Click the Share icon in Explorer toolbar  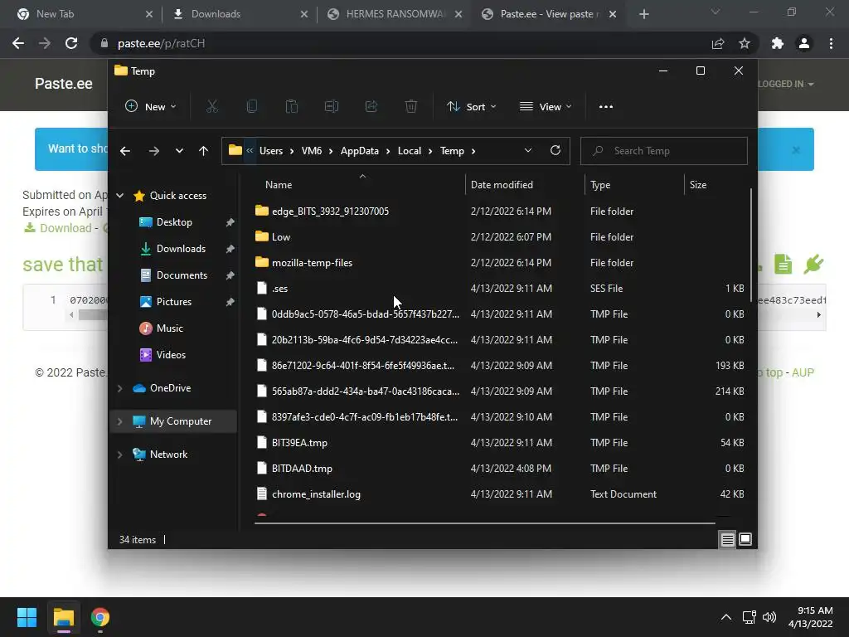[x=371, y=107]
